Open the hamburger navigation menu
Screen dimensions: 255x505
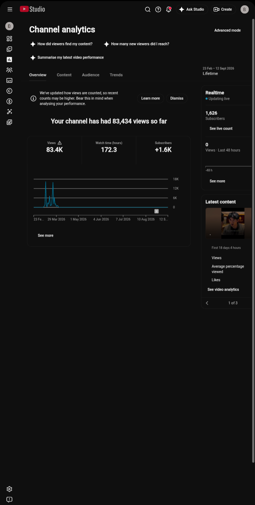[10, 10]
